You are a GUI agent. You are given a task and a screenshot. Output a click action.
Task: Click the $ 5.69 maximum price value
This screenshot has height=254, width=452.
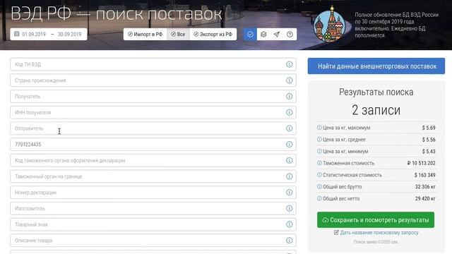(x=429, y=128)
